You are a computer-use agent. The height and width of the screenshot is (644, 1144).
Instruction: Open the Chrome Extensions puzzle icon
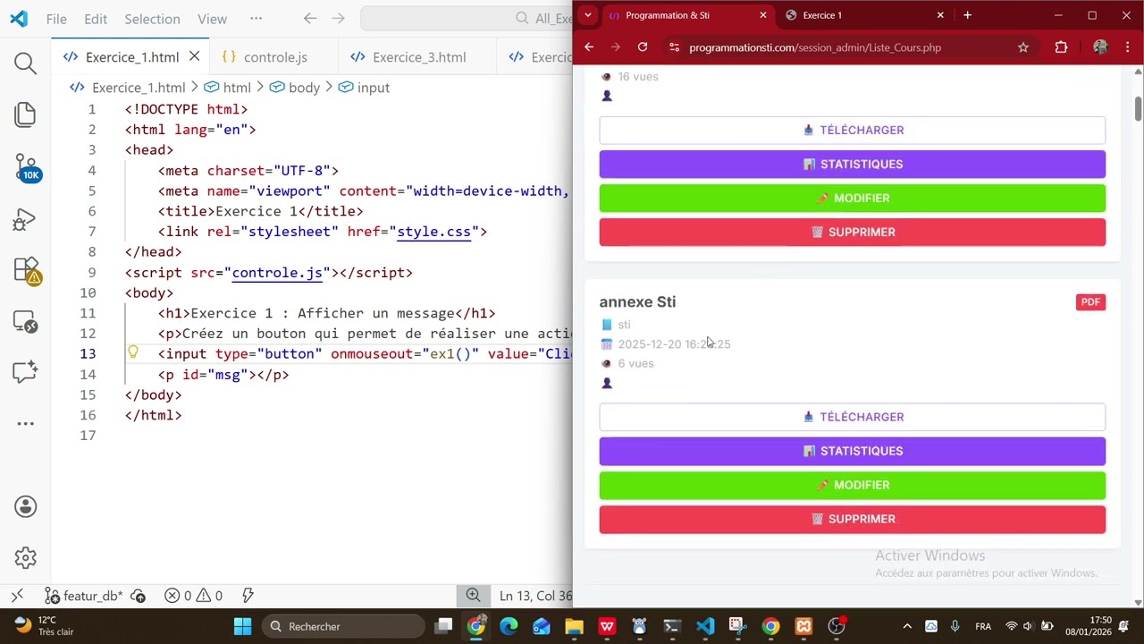tap(1061, 47)
